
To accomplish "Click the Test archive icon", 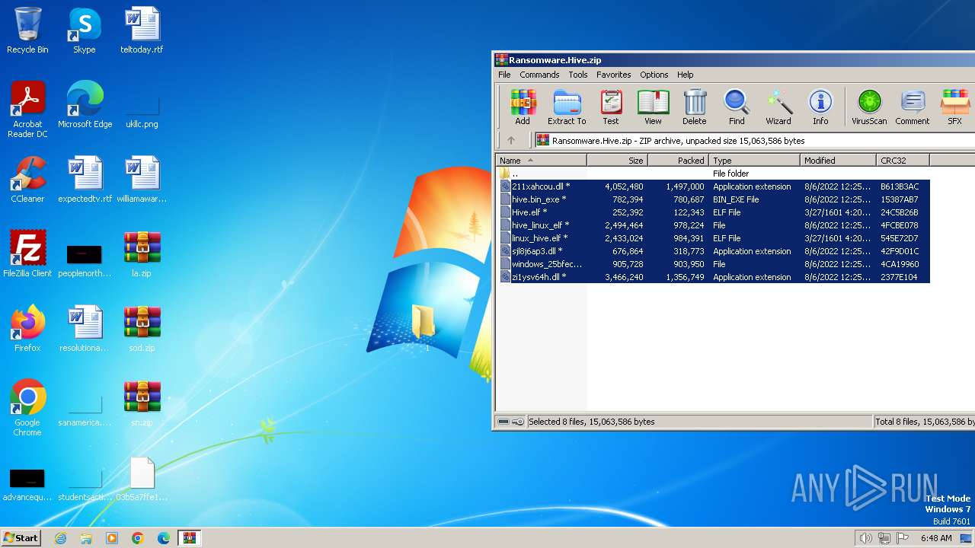I will coord(611,107).
